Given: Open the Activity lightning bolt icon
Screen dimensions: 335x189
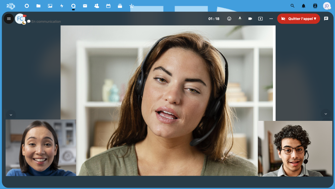Looking at the screenshot, I should (62, 6).
